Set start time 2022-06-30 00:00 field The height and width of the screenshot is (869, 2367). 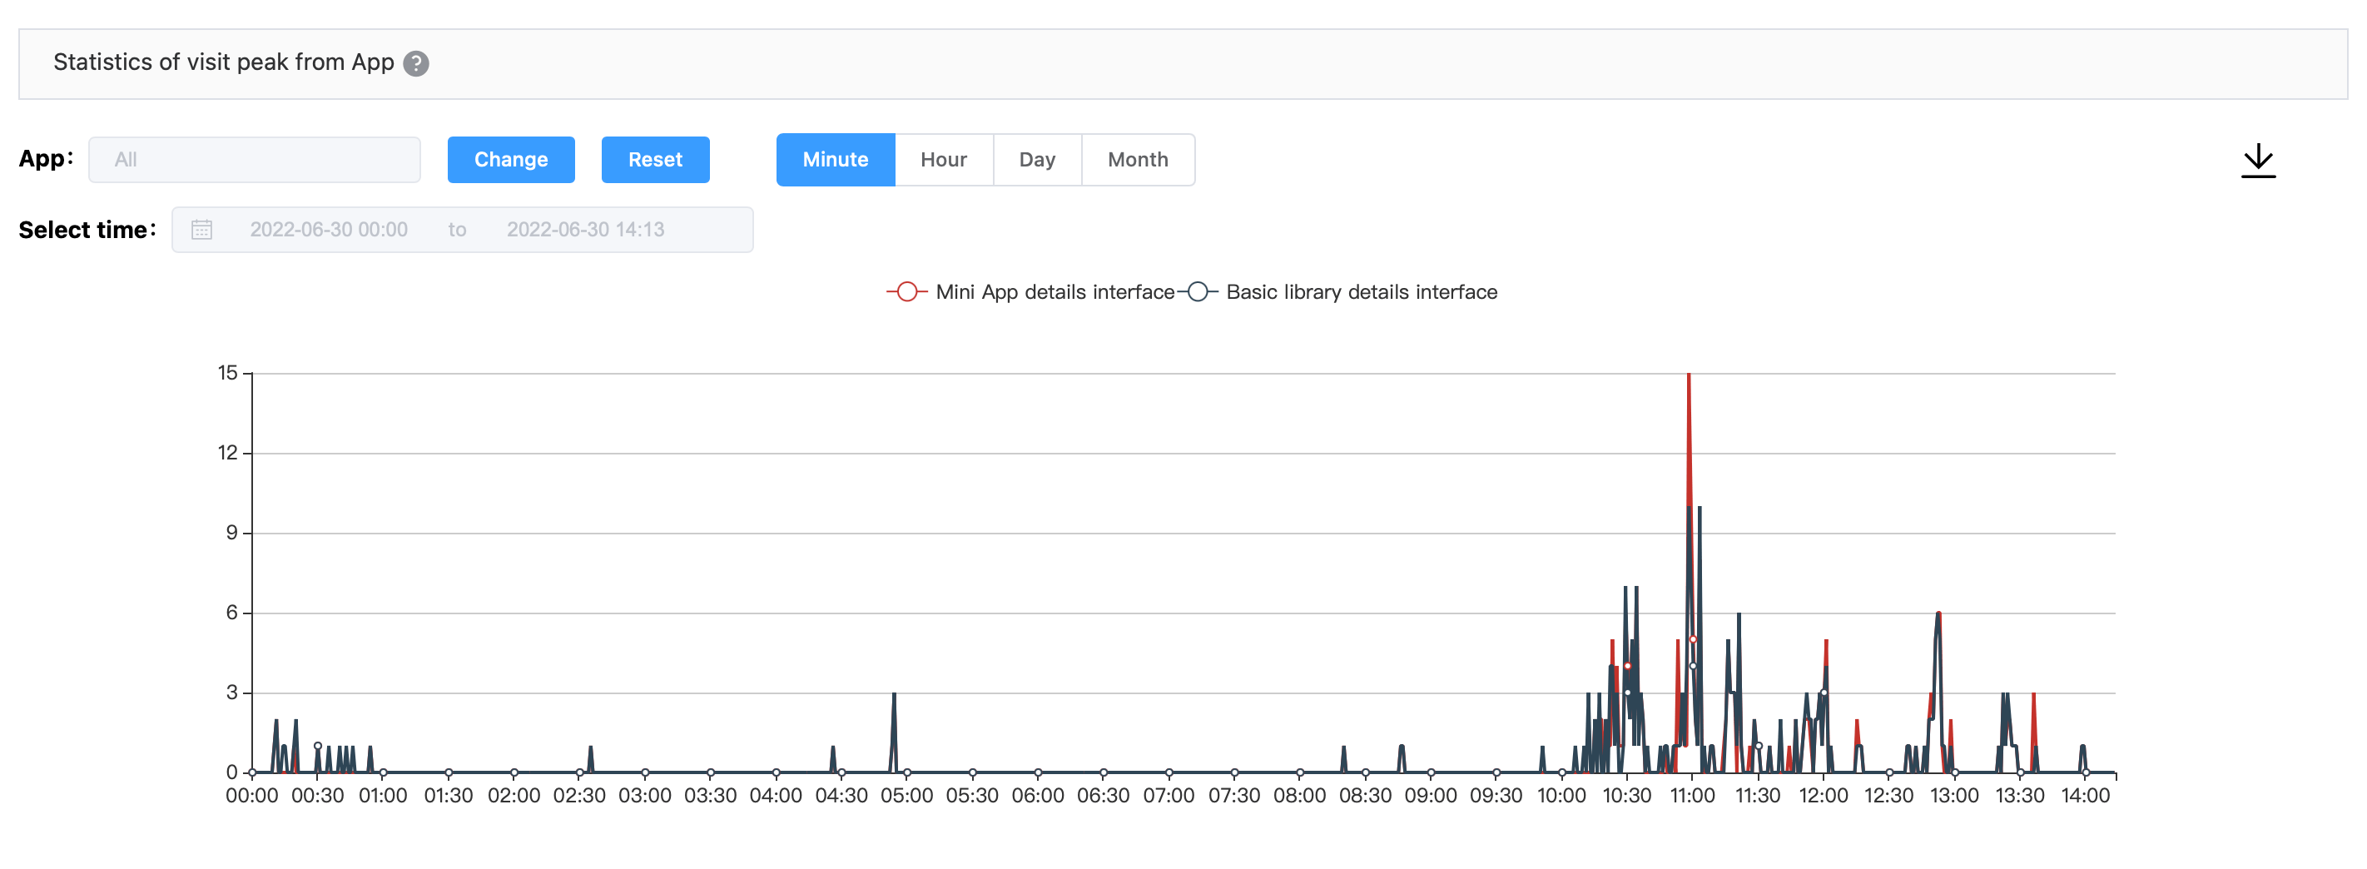[329, 230]
